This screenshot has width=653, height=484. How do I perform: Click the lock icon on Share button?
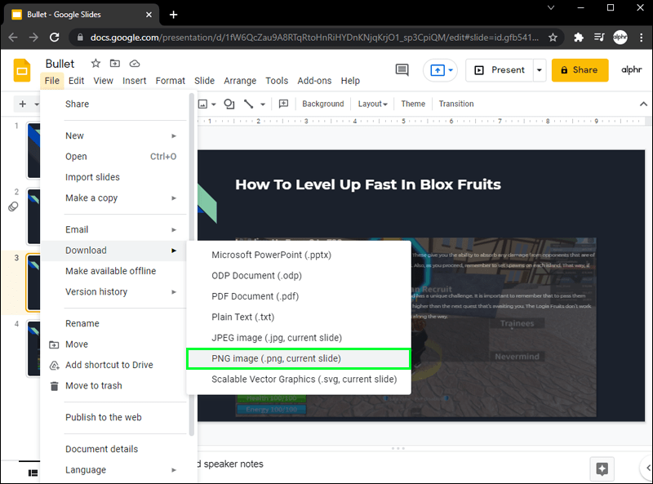pos(564,70)
